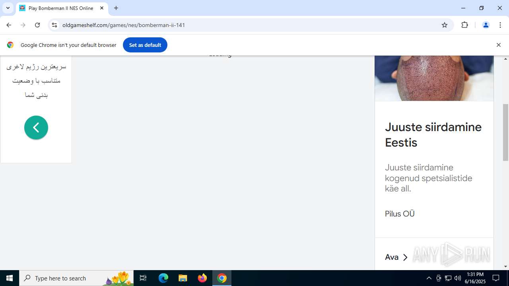The width and height of the screenshot is (509, 286).
Task: Restore down the Chrome window
Action: pyautogui.click(x=482, y=8)
